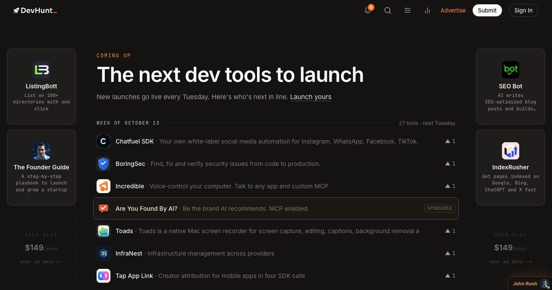Click the Sign In button

point(524,10)
